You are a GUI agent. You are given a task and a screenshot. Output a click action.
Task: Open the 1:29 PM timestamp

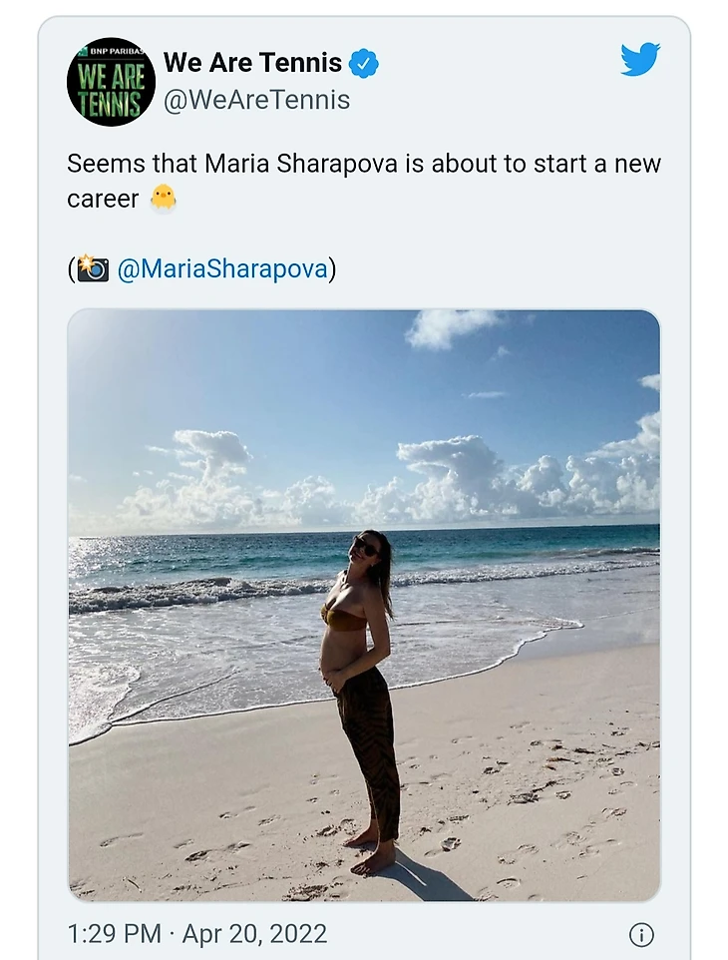click(114, 934)
